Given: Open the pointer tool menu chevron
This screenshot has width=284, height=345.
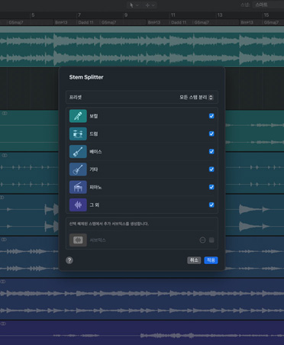Looking at the screenshot, I should [x=137, y=5].
